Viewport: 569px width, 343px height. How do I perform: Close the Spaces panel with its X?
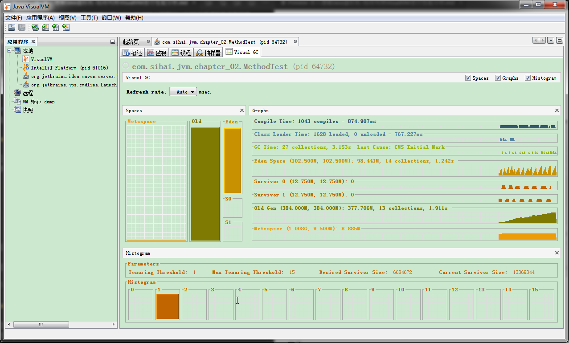(242, 110)
